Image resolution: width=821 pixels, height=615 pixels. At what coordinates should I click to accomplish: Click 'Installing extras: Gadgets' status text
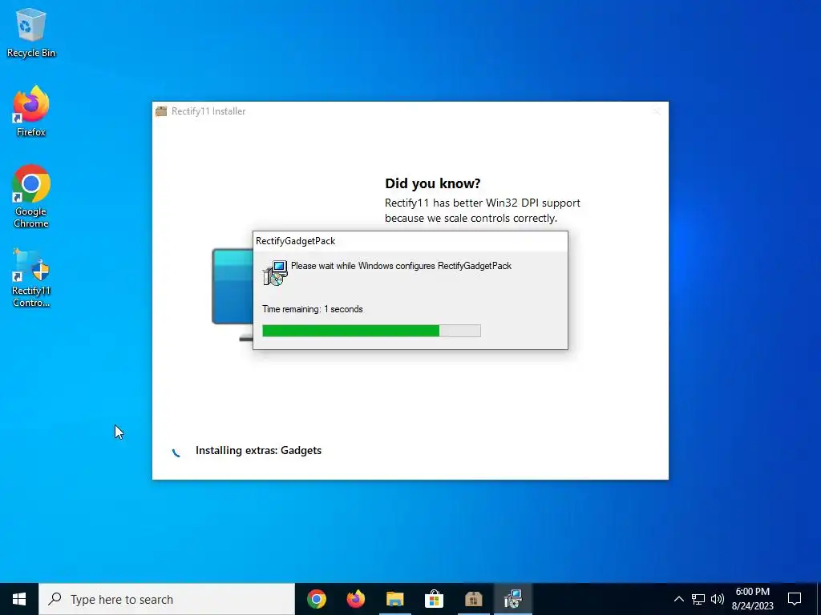pyautogui.click(x=258, y=450)
